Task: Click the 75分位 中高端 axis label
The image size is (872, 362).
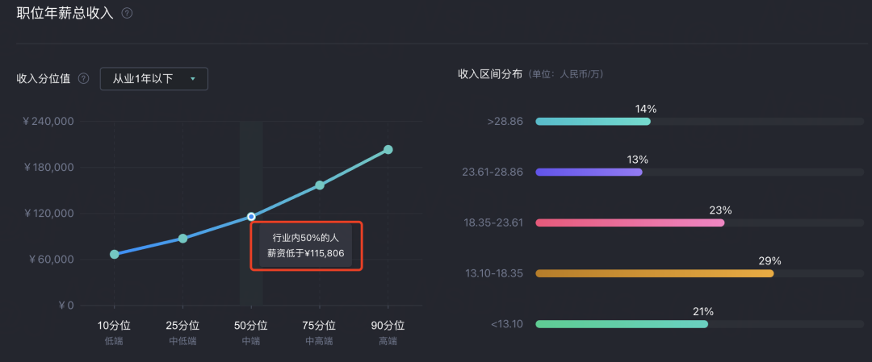Action: click(320, 333)
